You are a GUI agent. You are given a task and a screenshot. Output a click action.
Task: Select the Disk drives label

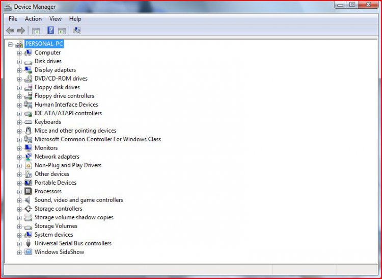coord(48,61)
